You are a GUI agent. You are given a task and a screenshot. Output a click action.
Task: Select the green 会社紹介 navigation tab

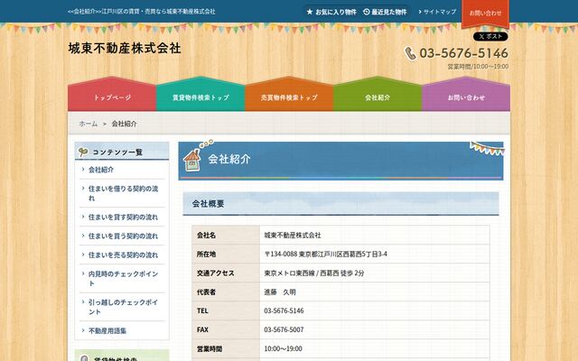[378, 94]
